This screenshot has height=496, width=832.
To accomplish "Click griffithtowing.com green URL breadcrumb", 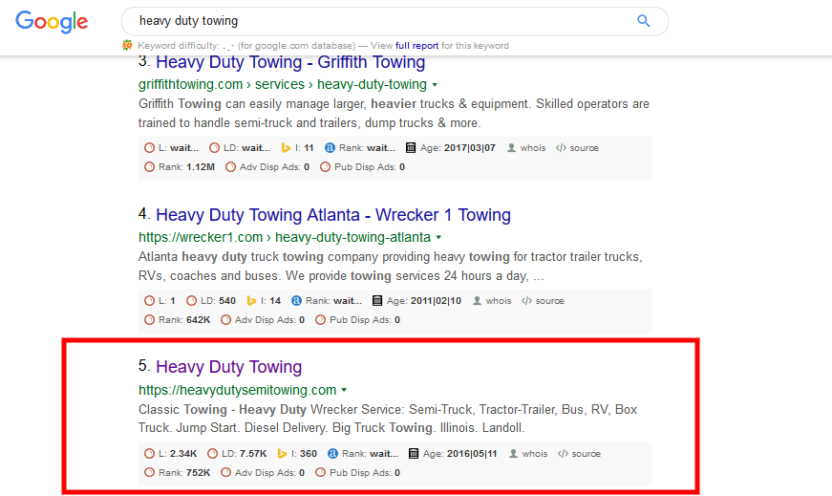I will coord(283,85).
